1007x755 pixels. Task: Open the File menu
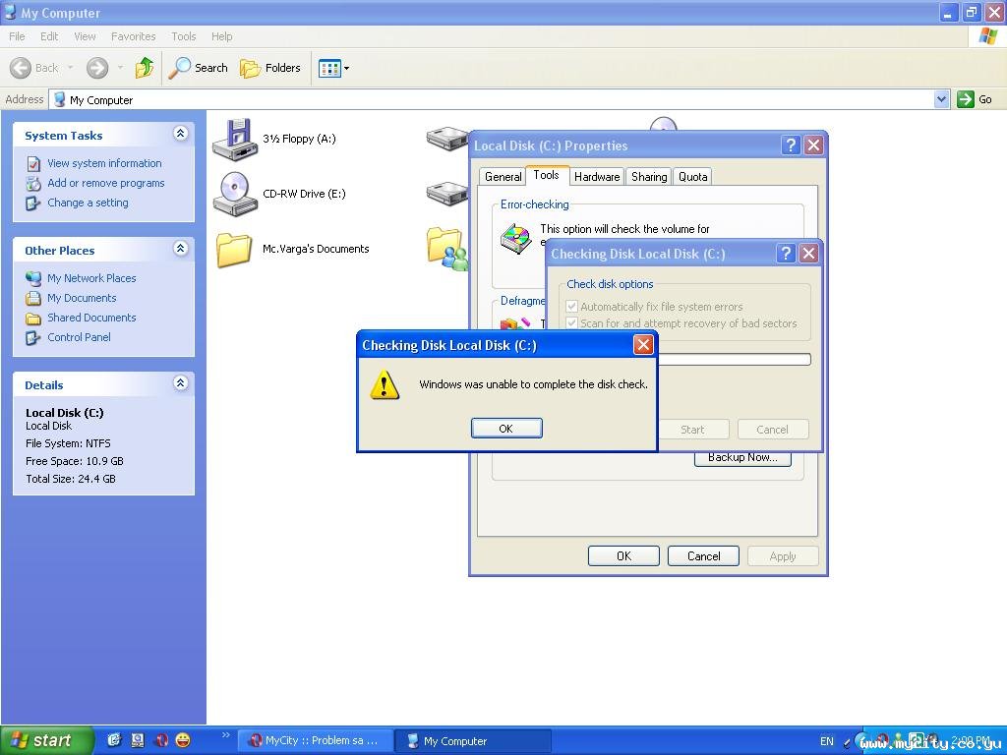coord(18,36)
